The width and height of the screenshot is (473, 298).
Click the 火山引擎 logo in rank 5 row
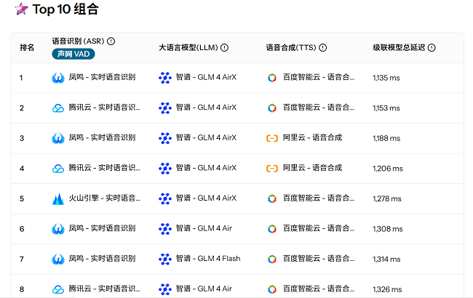pyautogui.click(x=58, y=198)
